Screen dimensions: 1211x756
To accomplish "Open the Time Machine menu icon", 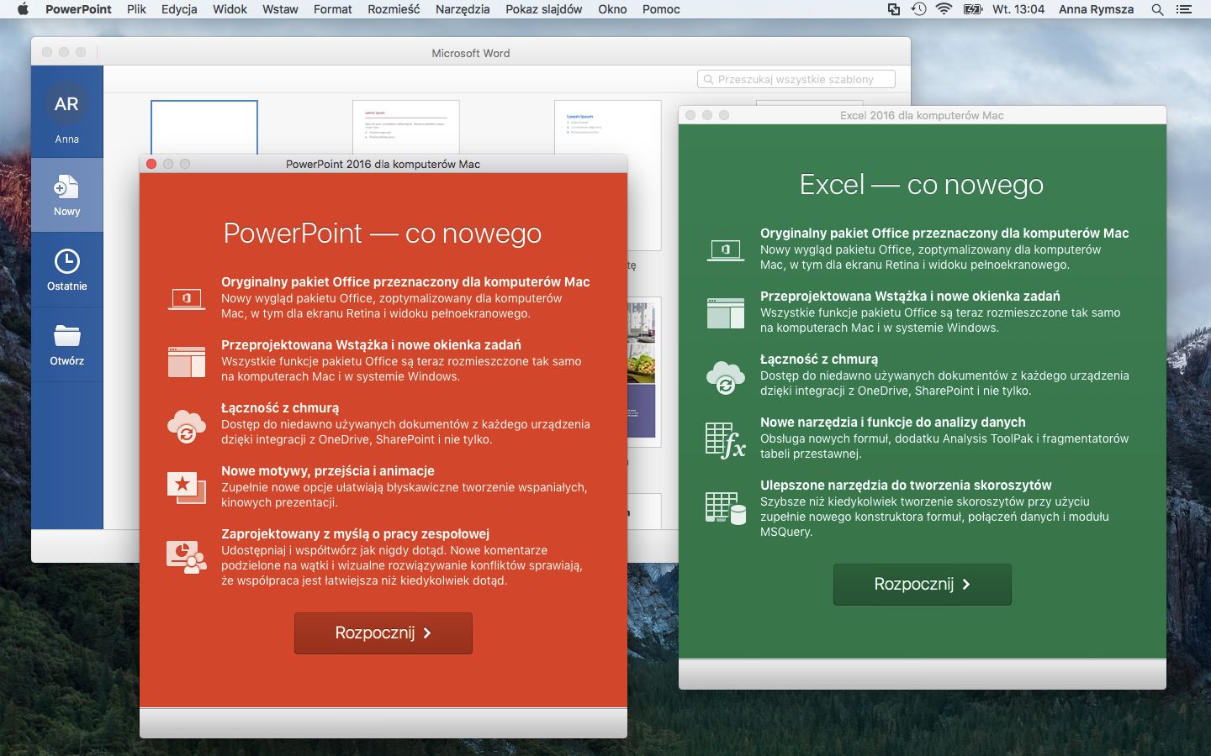I will 918,9.
